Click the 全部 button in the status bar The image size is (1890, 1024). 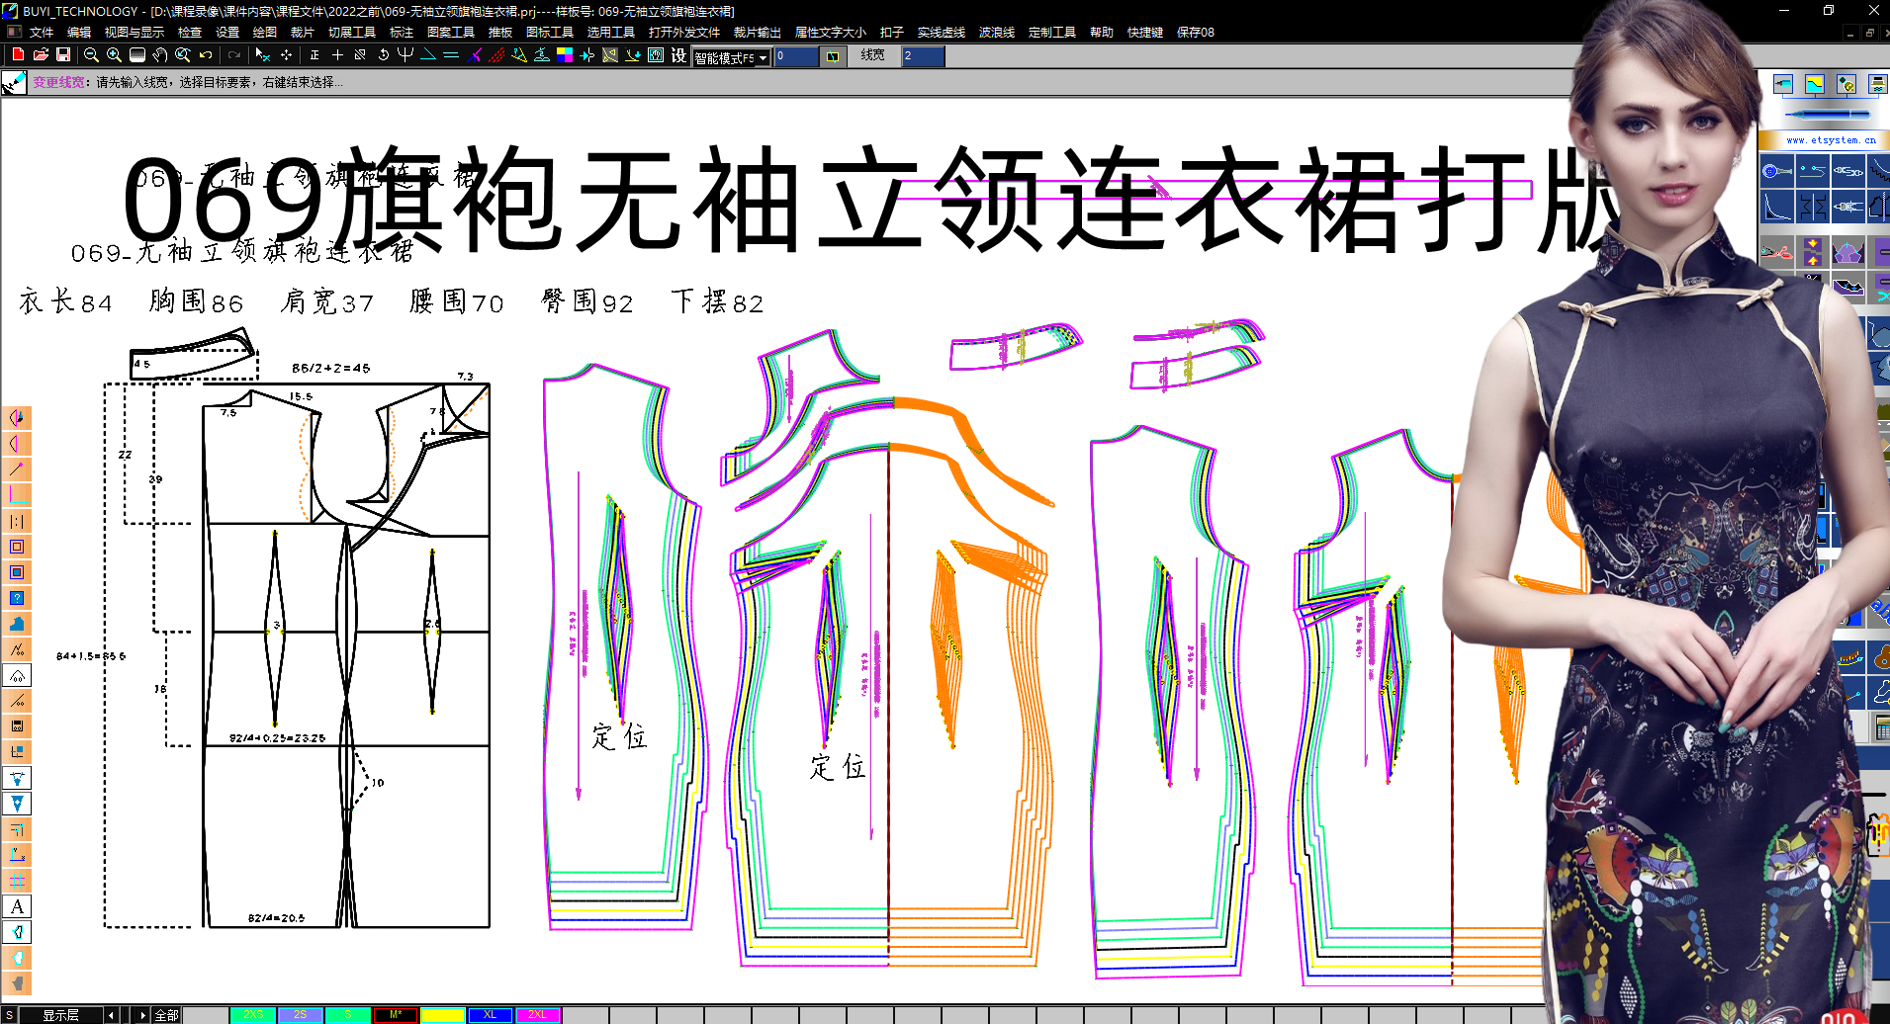[166, 1014]
